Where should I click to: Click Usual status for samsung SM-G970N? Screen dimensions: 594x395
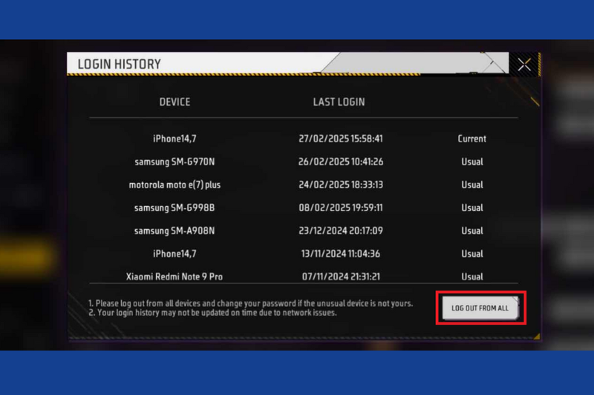pos(472,162)
